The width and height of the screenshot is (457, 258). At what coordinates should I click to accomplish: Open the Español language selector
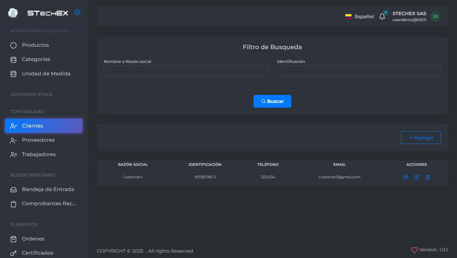[x=359, y=16]
